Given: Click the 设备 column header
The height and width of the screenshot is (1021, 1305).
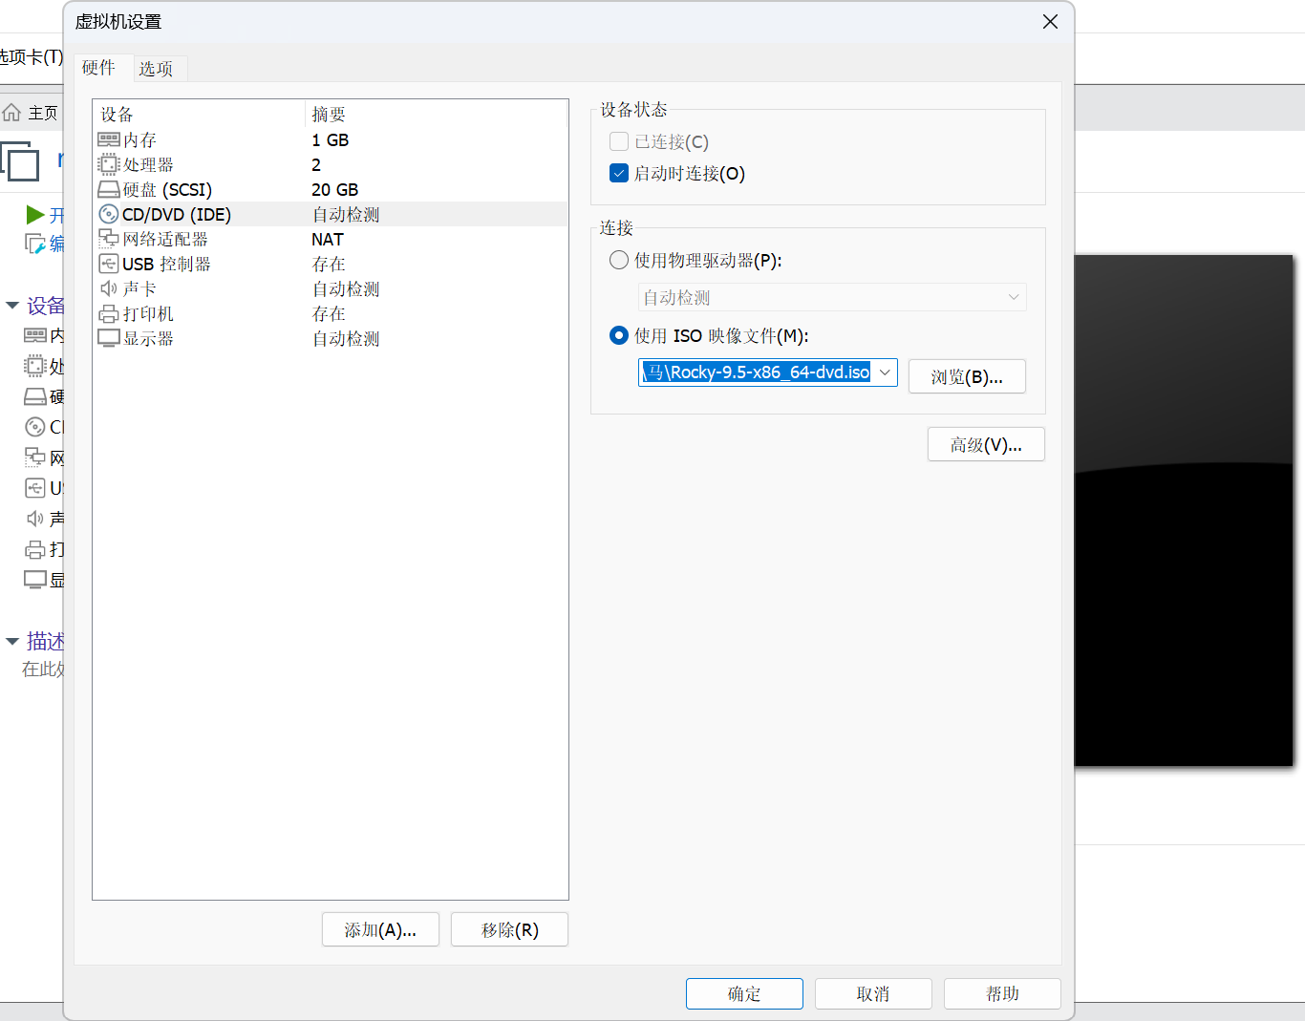Looking at the screenshot, I should [199, 114].
